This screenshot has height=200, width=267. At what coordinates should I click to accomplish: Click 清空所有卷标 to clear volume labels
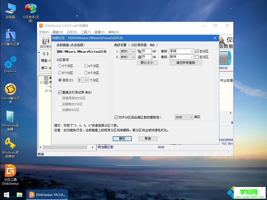(186, 63)
